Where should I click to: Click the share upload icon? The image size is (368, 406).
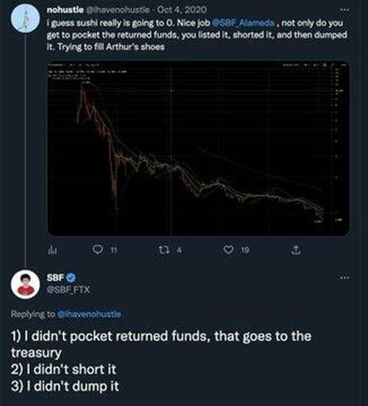[293, 251]
